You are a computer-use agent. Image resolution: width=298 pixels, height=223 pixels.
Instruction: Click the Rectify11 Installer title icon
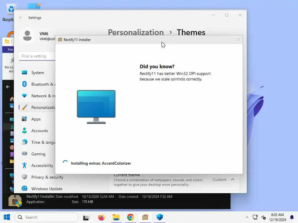tap(60, 39)
